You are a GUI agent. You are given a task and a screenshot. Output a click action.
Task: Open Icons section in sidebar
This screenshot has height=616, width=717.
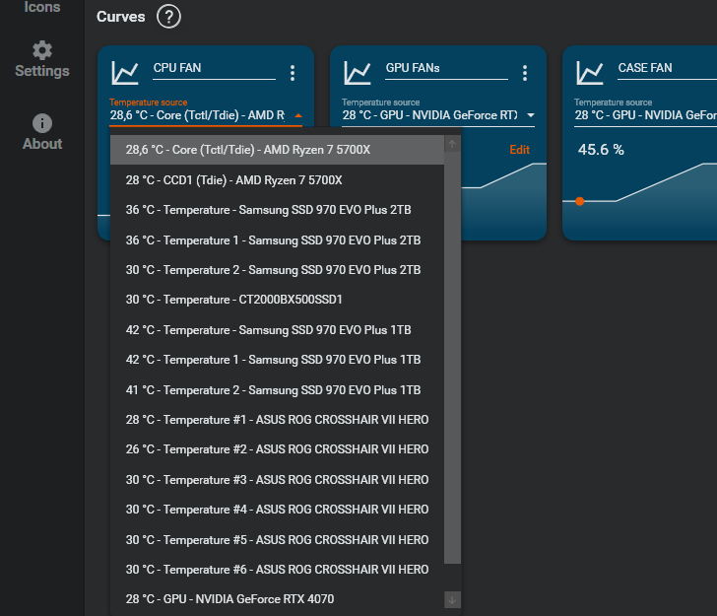(x=42, y=7)
